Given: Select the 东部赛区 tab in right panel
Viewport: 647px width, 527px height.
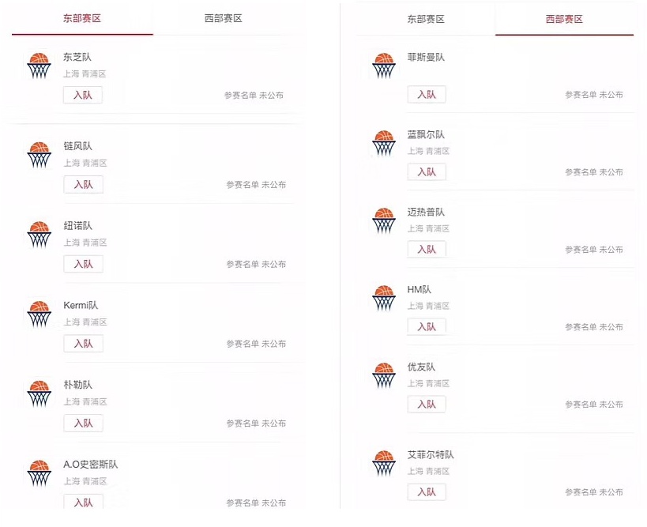Looking at the screenshot, I should [426, 19].
